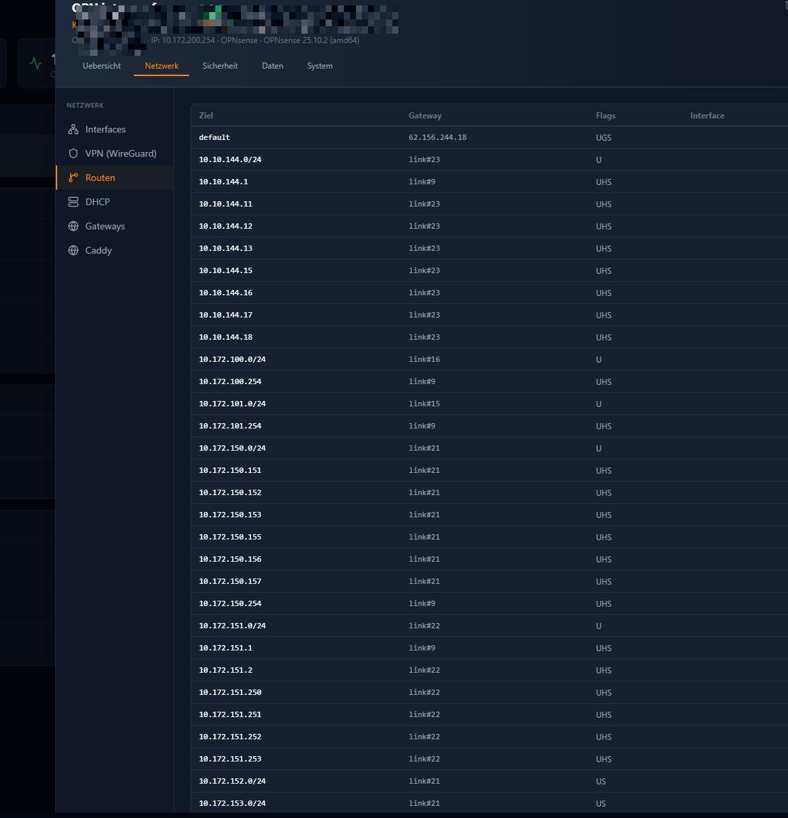
Task: Click the Interface column header
Action: (707, 116)
